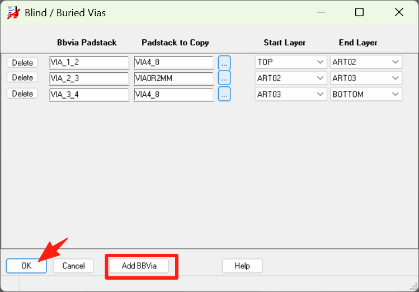Open Start Layer dropdown for VIA_2_3 row
The image size is (419, 292).
point(291,78)
